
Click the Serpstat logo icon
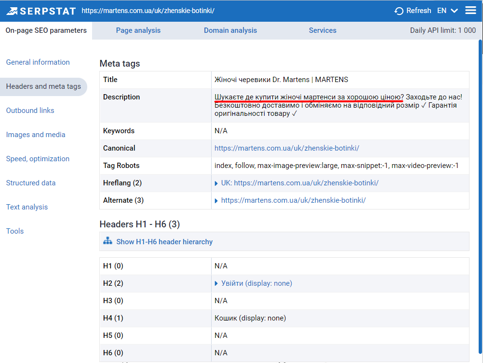tap(13, 11)
